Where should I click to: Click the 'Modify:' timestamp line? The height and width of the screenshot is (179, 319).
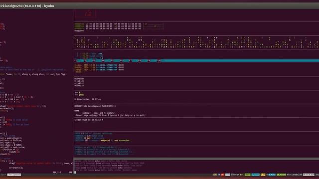99,68
